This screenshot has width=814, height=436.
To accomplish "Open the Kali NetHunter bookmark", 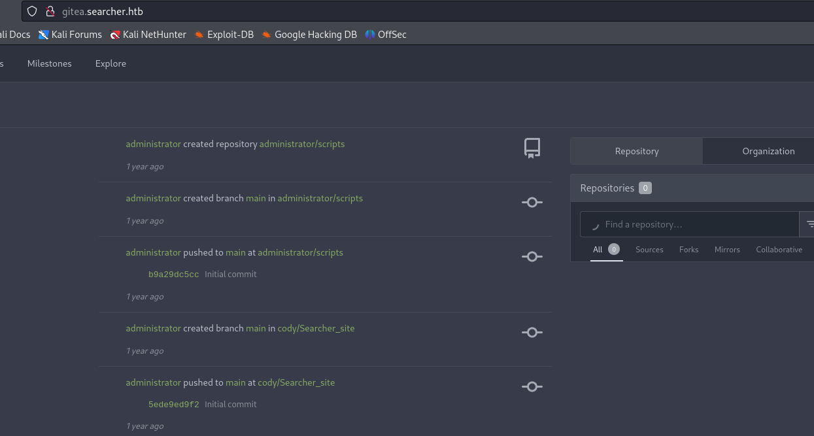I will (x=148, y=35).
